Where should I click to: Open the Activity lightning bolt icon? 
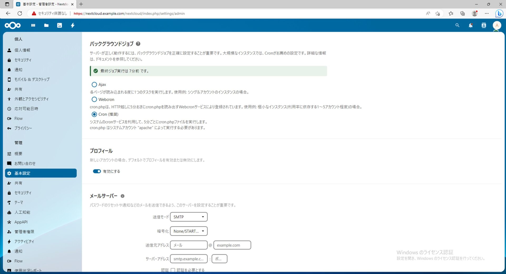(73, 25)
